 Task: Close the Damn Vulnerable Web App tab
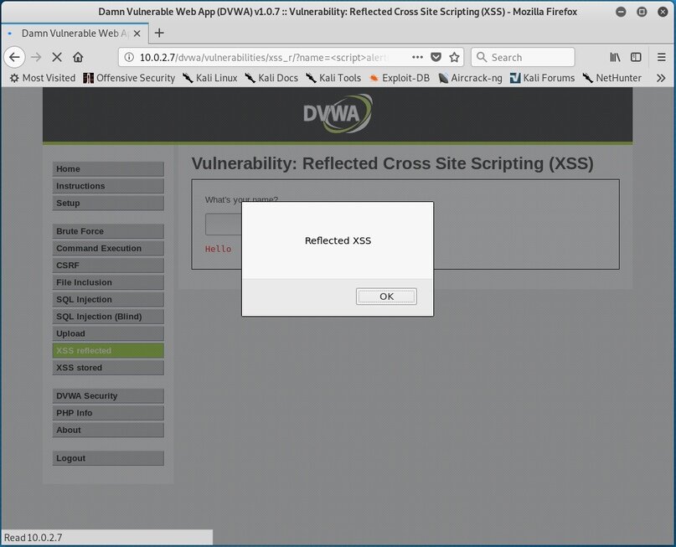(137, 34)
